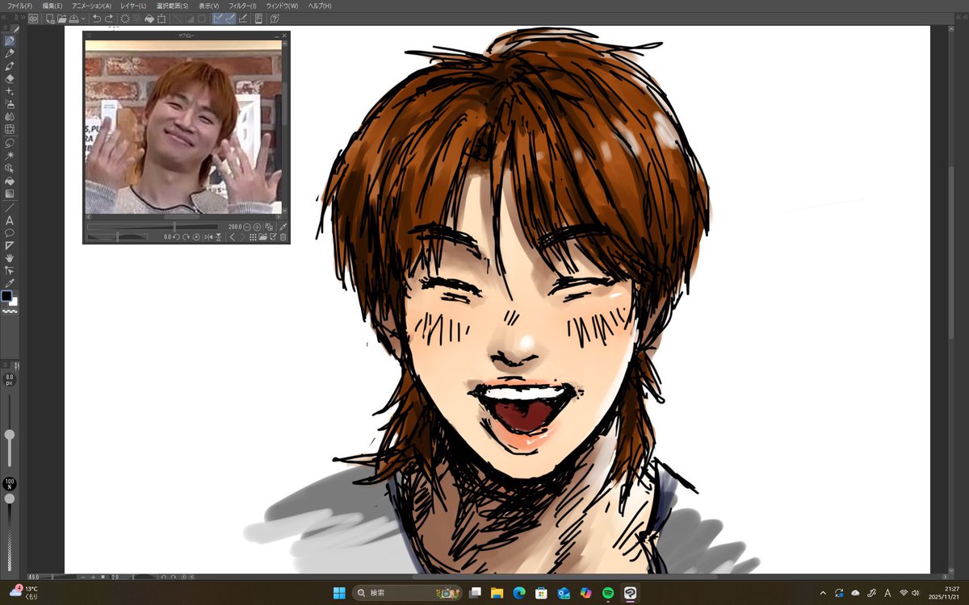Screen dimensions: 969x605
Task: Click the Windows Start button
Action: click(x=341, y=593)
